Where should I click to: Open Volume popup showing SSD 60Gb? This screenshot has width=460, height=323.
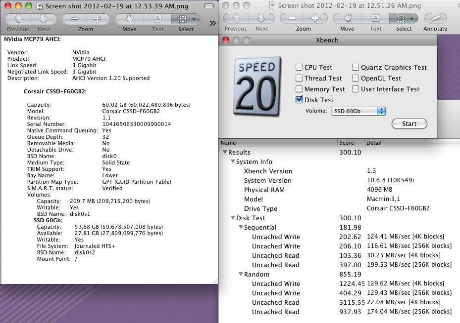click(x=358, y=111)
